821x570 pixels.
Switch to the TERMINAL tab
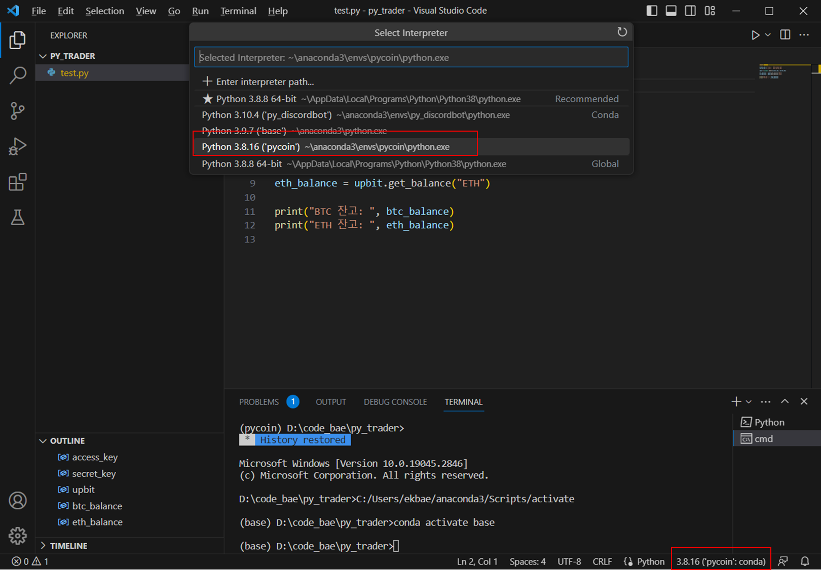point(464,402)
